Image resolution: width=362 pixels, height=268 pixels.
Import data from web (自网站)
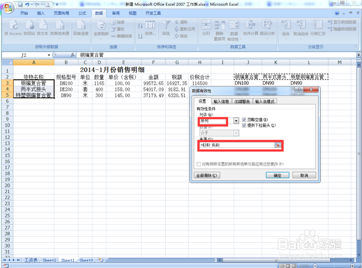click(29, 28)
